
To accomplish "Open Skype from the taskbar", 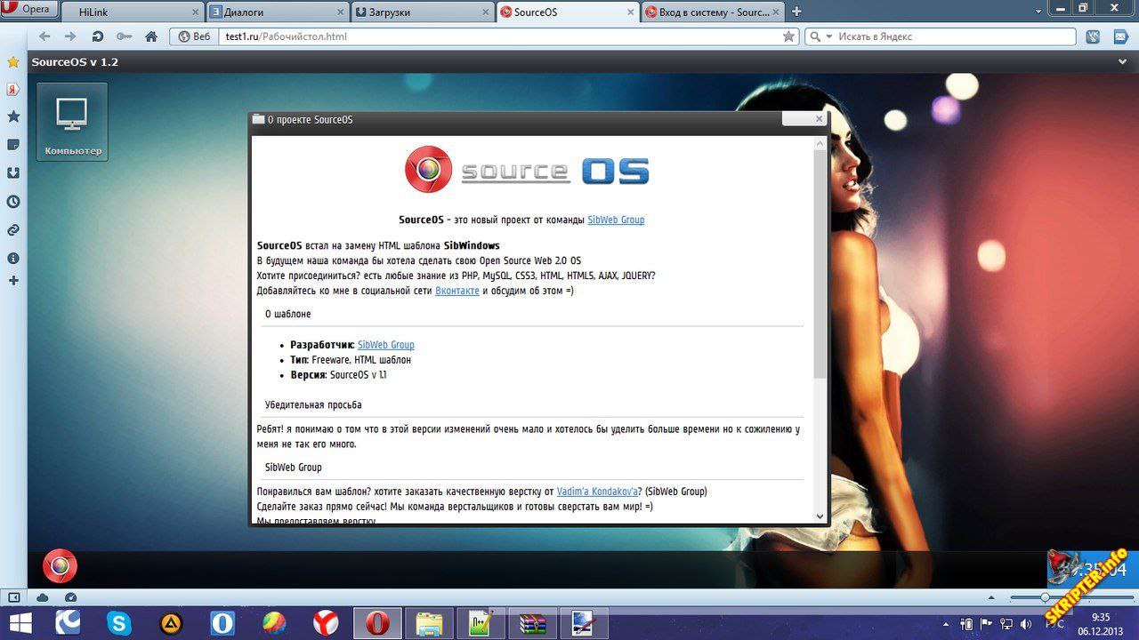I will [118, 623].
